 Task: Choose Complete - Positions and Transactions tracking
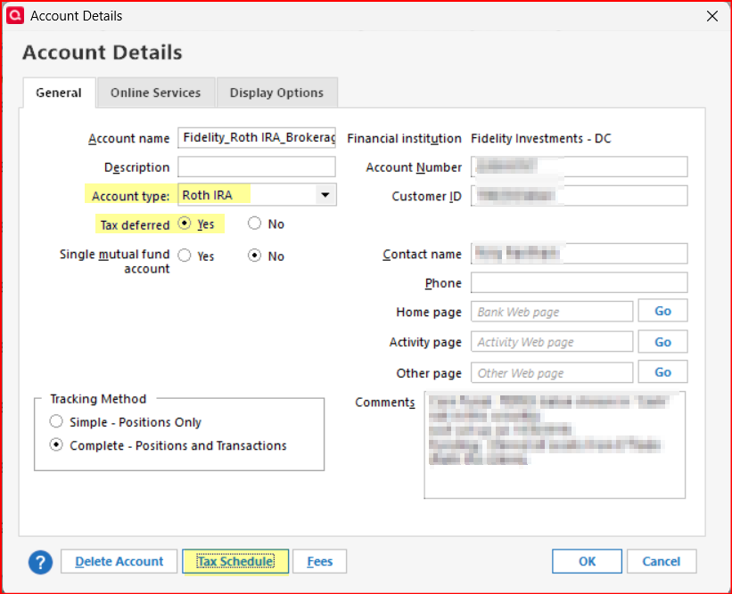(56, 444)
